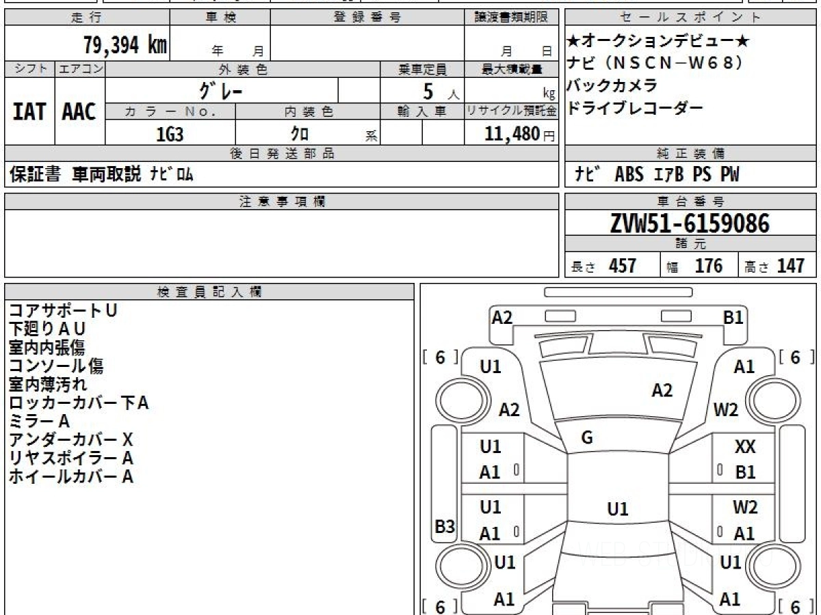Select the 外装色 header
Screen dimensions: 821x615
[x=243, y=69]
